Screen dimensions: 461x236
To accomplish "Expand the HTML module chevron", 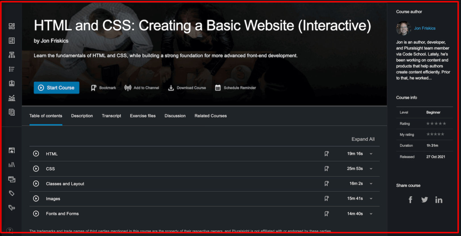I will click(371, 154).
